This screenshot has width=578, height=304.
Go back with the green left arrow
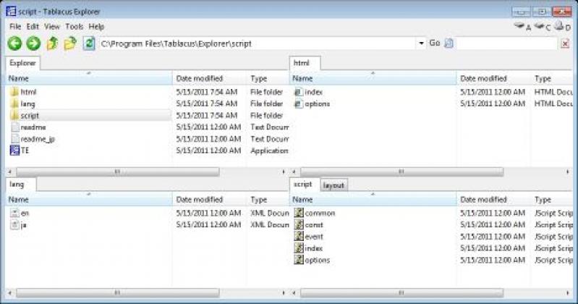click(14, 43)
